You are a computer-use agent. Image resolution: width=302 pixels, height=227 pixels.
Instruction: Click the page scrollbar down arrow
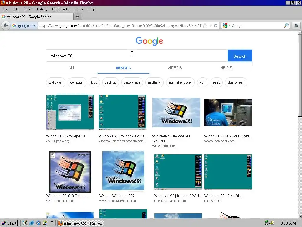(x=300, y=217)
